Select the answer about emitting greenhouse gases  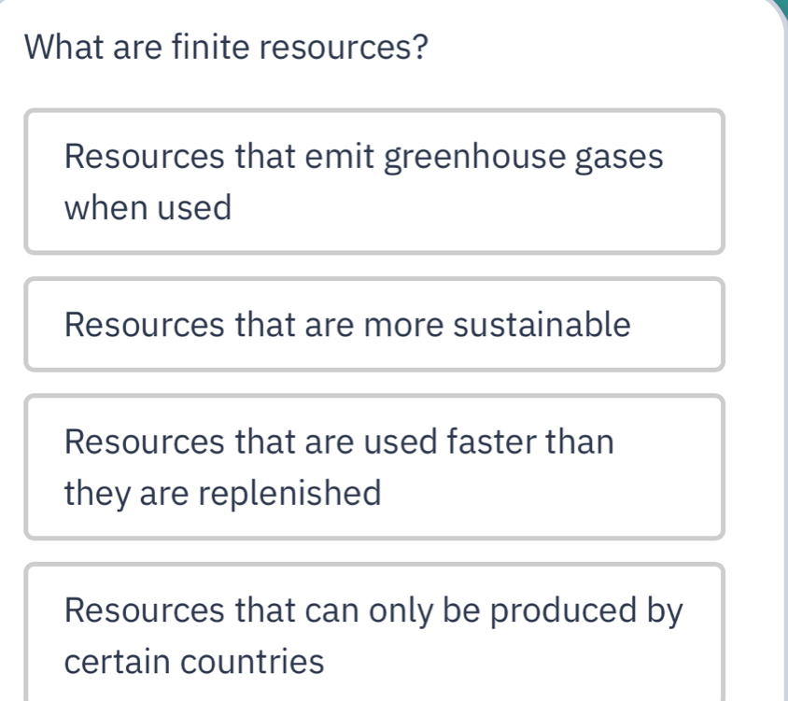click(373, 181)
